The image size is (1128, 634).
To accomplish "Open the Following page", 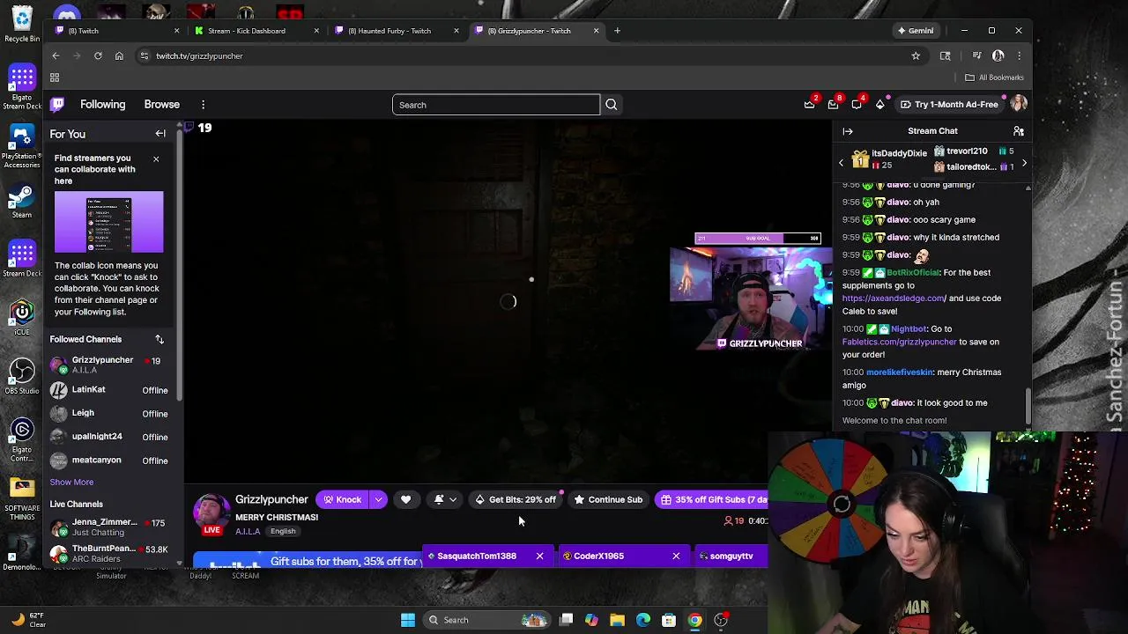I will [x=103, y=104].
